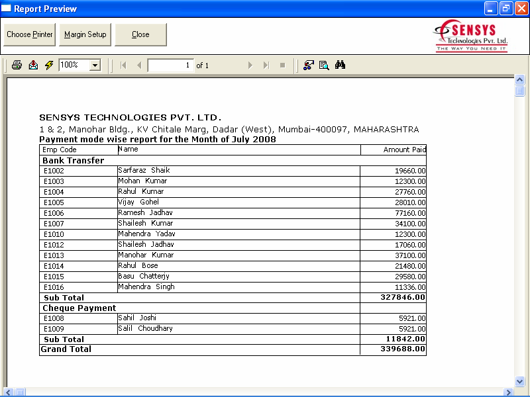This screenshot has width=530, height=397.
Task: Click the page number input field
Action: point(171,65)
